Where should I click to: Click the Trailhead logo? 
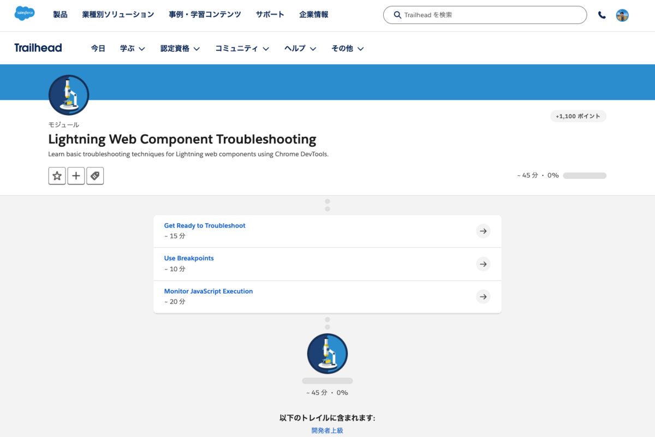[x=38, y=48]
